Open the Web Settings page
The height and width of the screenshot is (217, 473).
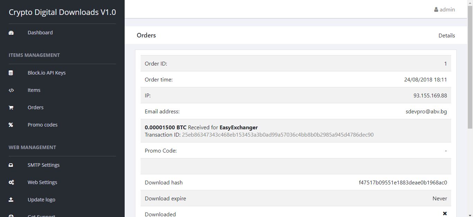click(42, 182)
